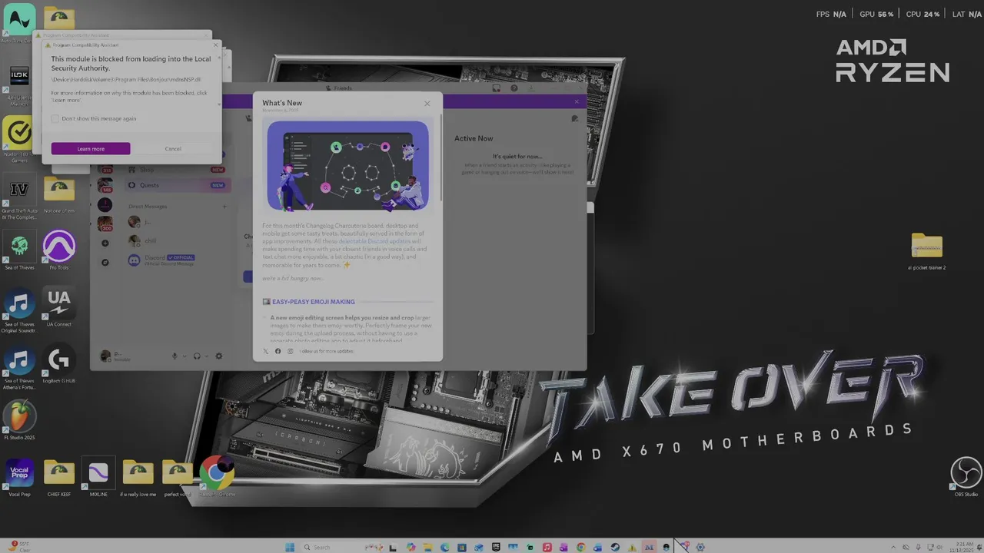The image size is (984, 553).
Task: Open FL Studio 2025 desktop shortcut
Action: (19, 421)
